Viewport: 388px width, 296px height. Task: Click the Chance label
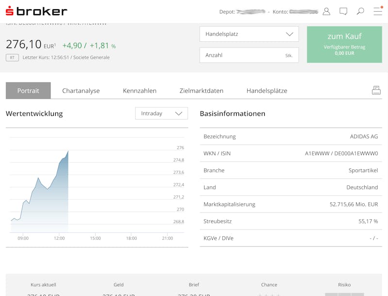(269, 285)
